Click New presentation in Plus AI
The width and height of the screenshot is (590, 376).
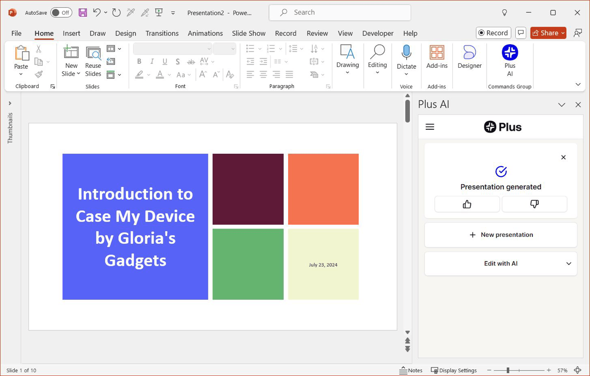click(x=501, y=235)
